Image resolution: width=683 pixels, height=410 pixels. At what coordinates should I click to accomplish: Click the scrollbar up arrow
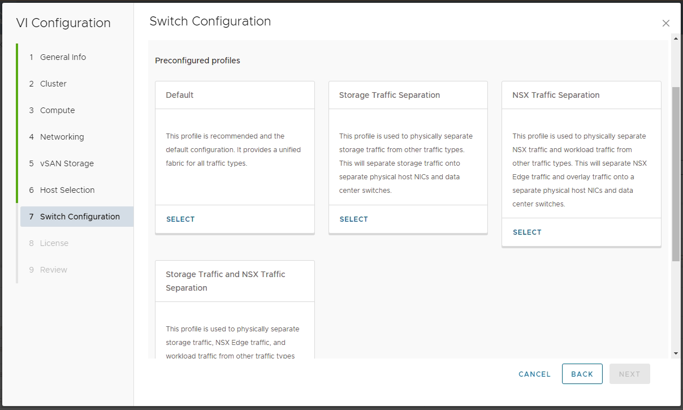coord(676,38)
